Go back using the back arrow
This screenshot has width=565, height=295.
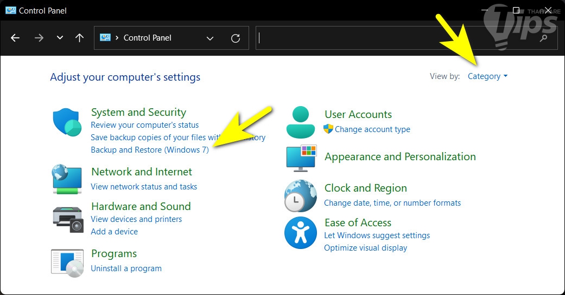click(x=15, y=38)
